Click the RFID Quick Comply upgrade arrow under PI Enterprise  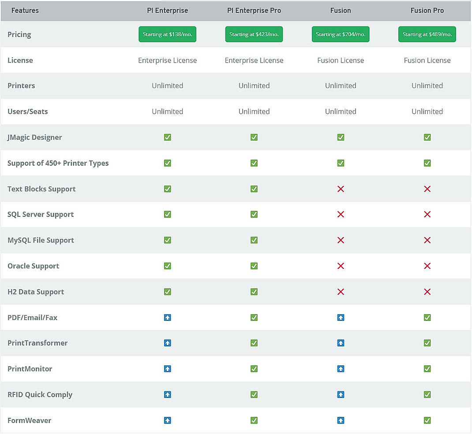167,394
